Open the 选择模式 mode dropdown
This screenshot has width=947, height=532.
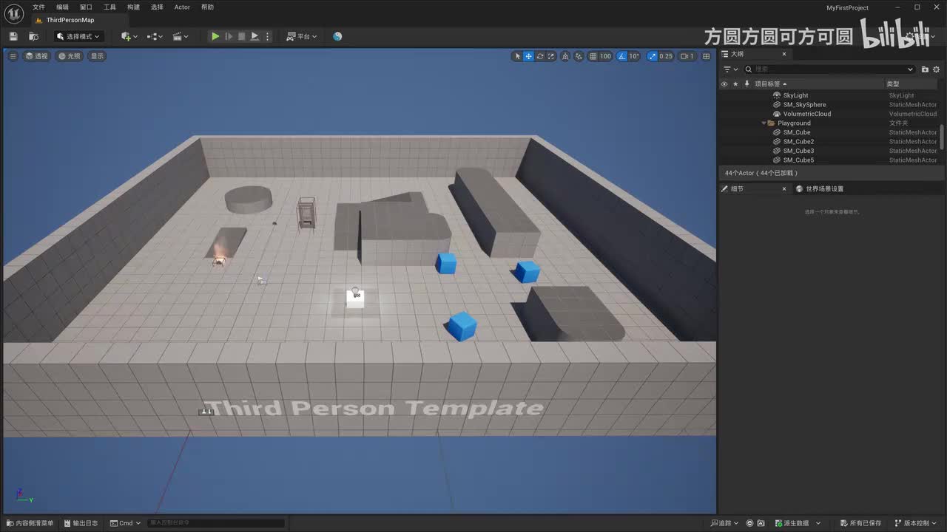click(78, 36)
